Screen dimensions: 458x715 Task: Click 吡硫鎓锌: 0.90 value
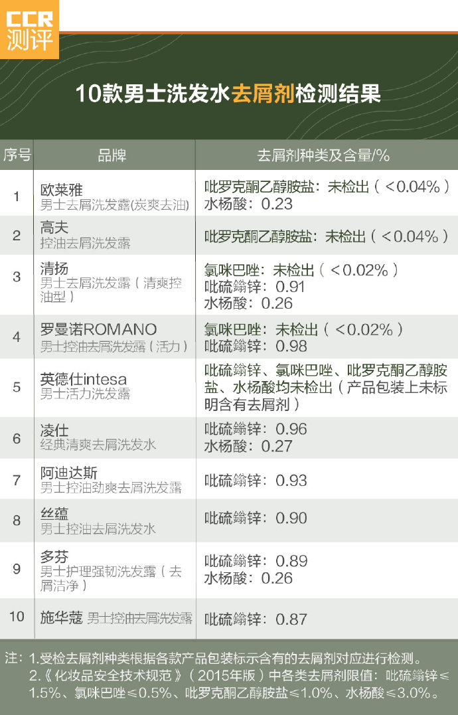(256, 518)
